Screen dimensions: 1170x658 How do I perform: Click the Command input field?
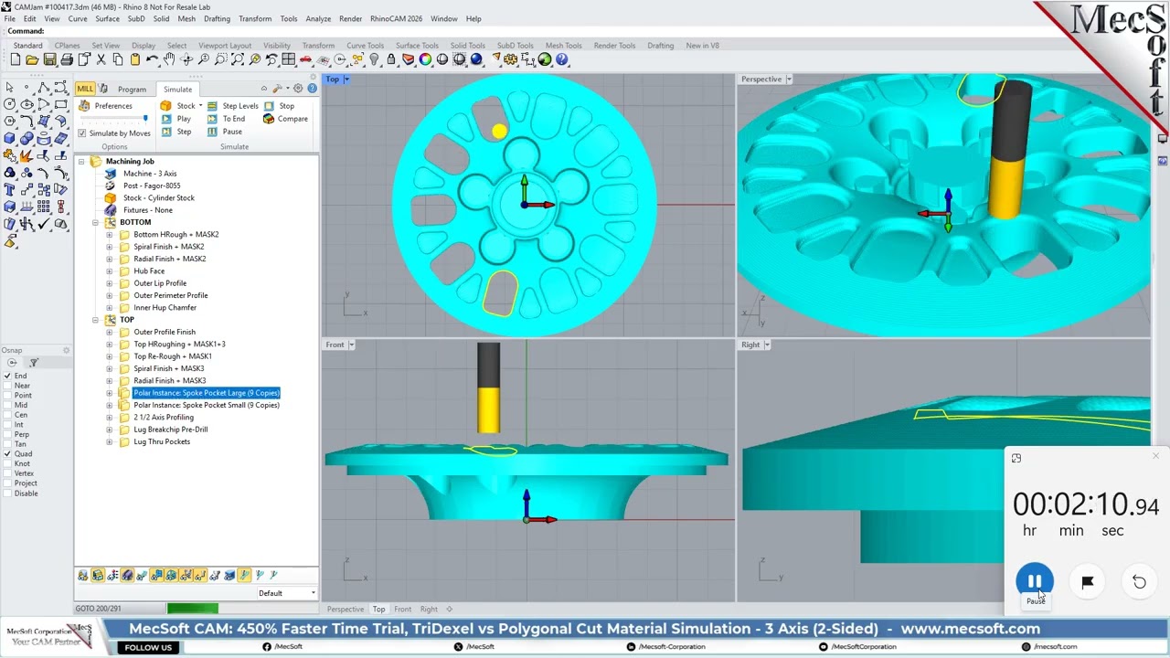point(585,31)
